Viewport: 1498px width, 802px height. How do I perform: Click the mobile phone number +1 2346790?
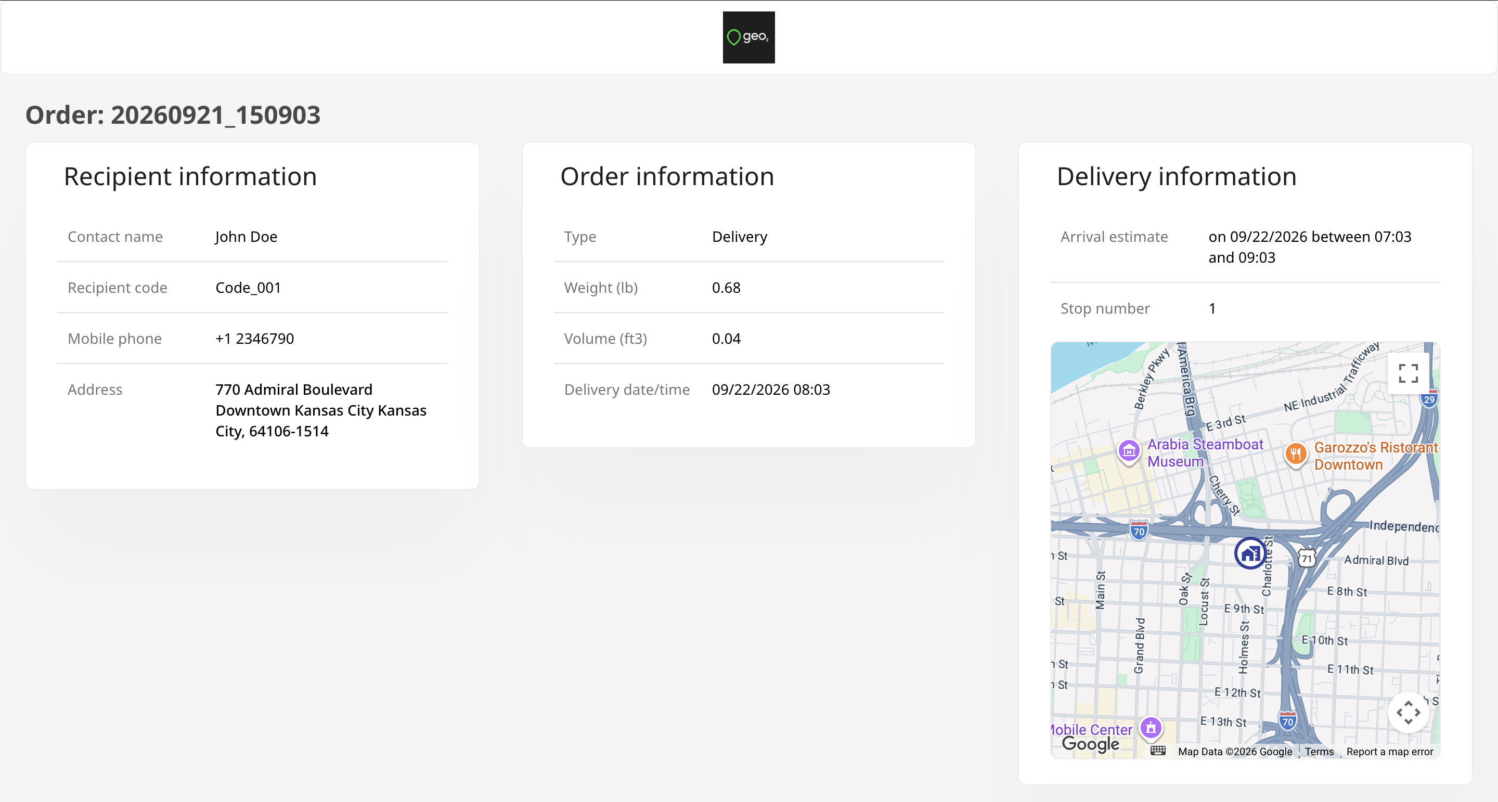(x=255, y=339)
